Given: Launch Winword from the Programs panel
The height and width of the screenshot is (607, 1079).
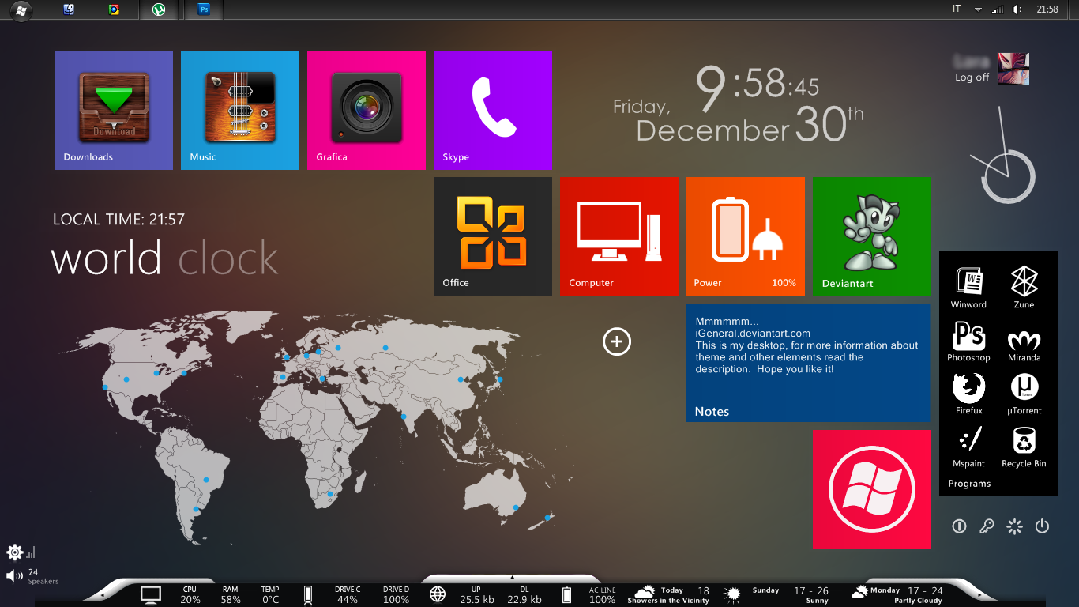Looking at the screenshot, I should click(968, 288).
